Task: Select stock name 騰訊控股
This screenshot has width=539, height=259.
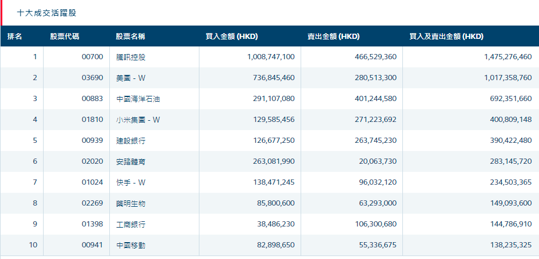Action: pyautogui.click(x=131, y=57)
